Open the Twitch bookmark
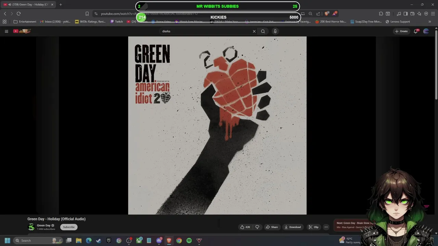This screenshot has height=246, width=438. pyautogui.click(x=117, y=22)
